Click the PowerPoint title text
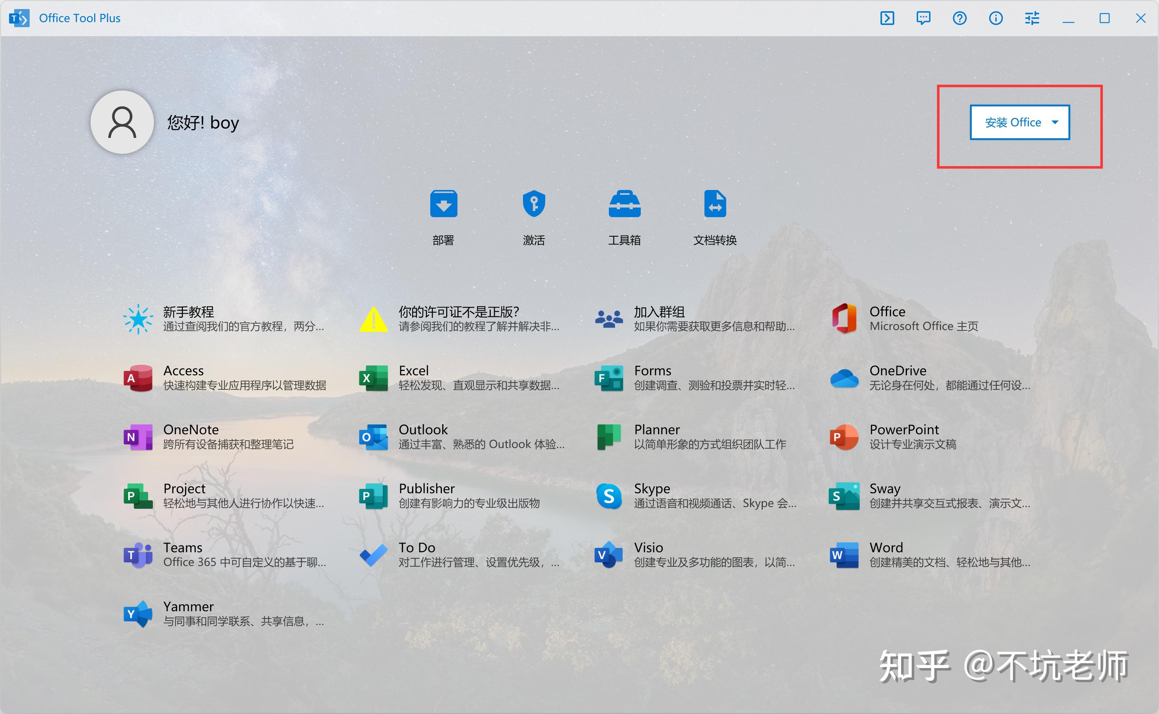Viewport: 1159px width, 714px height. [x=904, y=430]
